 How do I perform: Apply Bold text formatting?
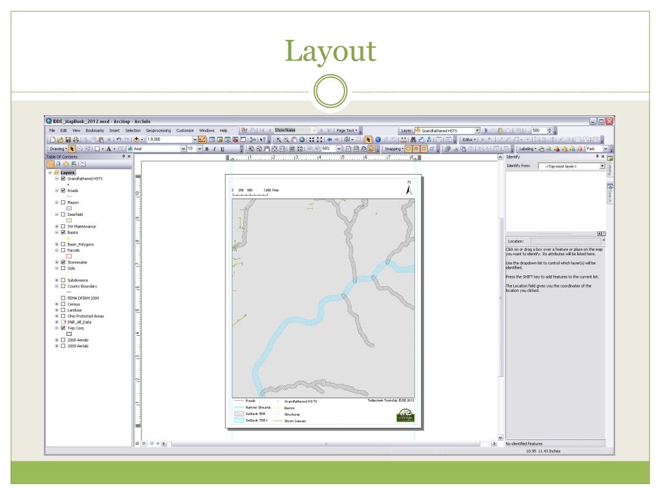tap(207, 149)
